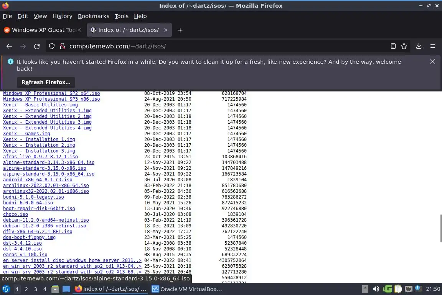Download debian-11.2.0-amd64-netinst.iso
Image resolution: width=442 pixels, height=295 pixels.
point(46,220)
